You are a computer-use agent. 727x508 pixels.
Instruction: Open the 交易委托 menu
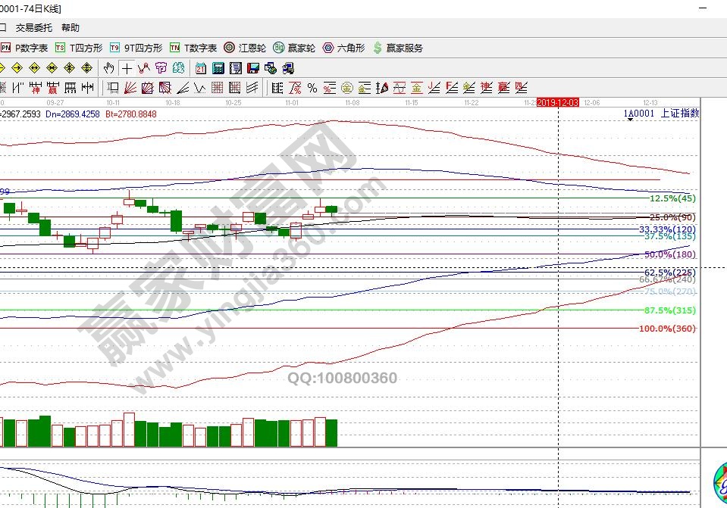point(34,28)
